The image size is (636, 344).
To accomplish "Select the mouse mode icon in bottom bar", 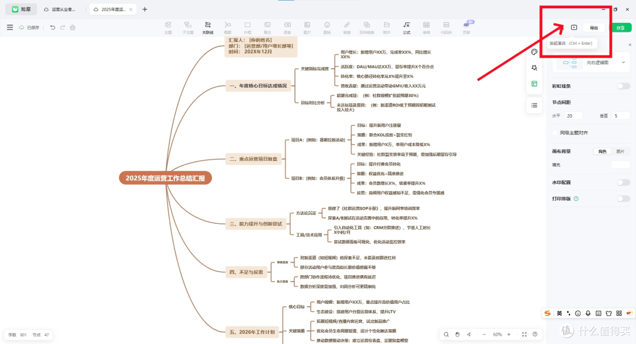I will click(x=457, y=334).
